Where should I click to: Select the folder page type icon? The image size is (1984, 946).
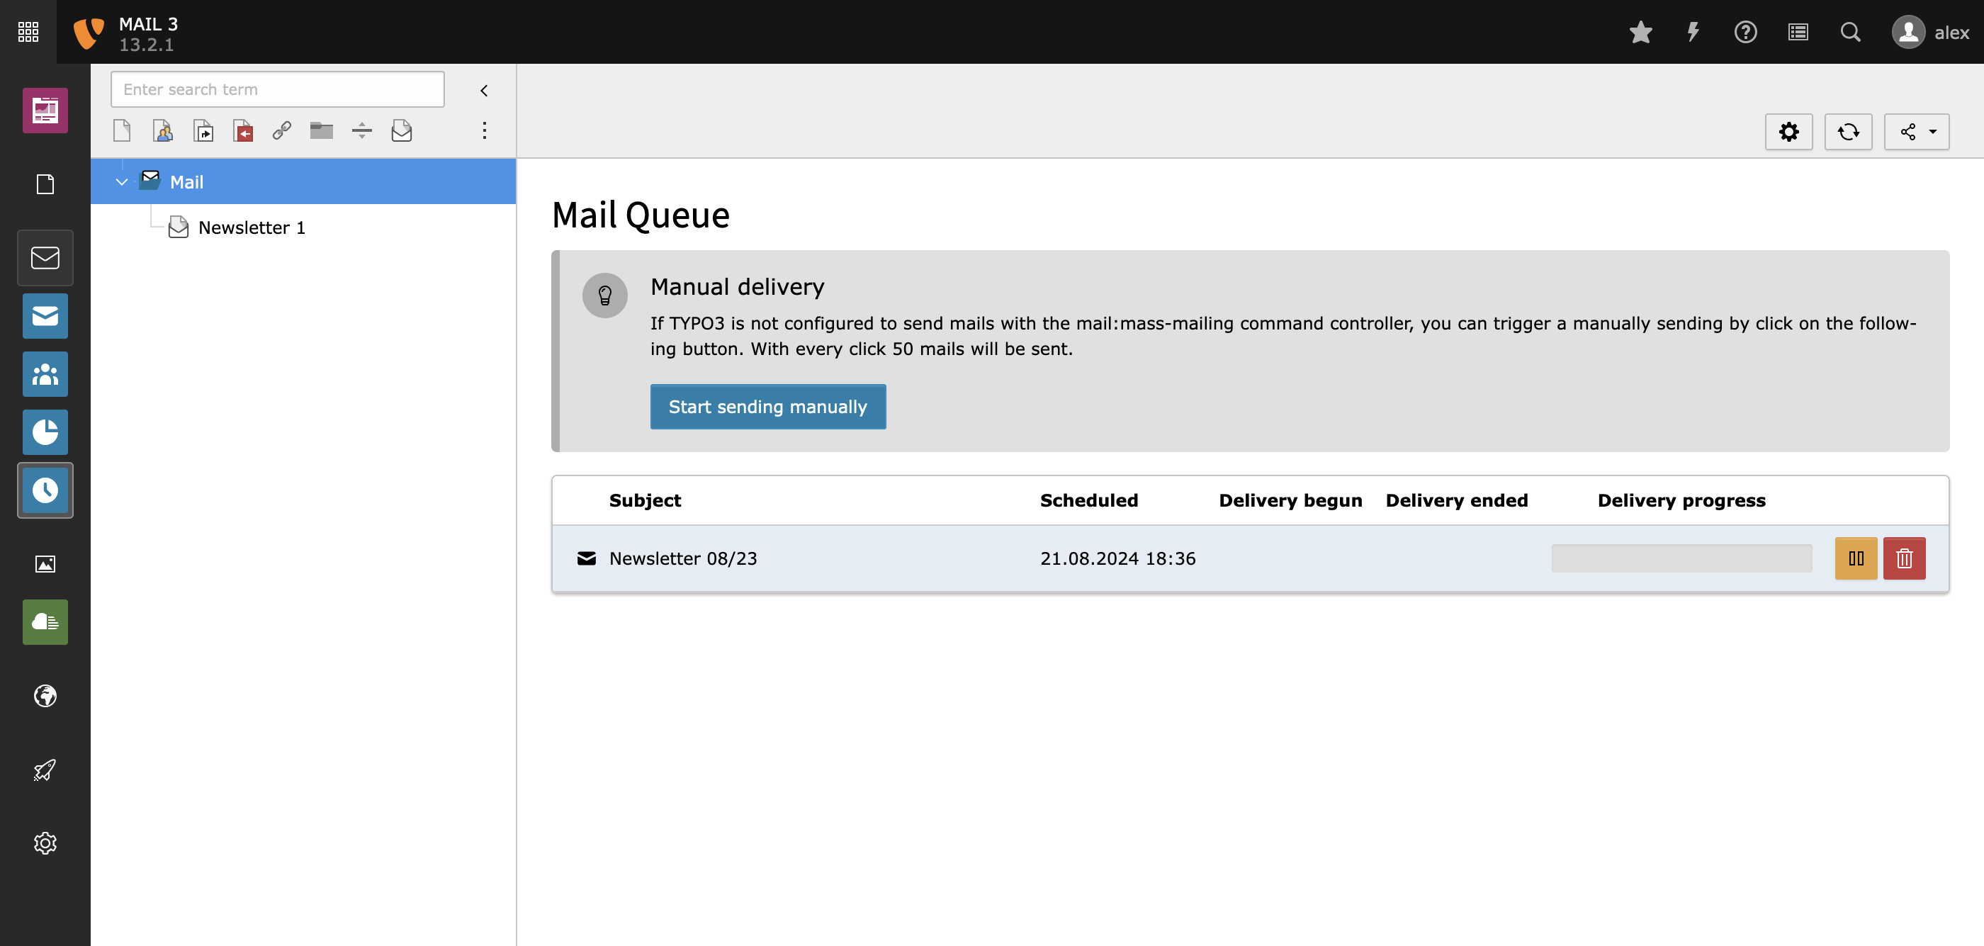click(x=321, y=130)
